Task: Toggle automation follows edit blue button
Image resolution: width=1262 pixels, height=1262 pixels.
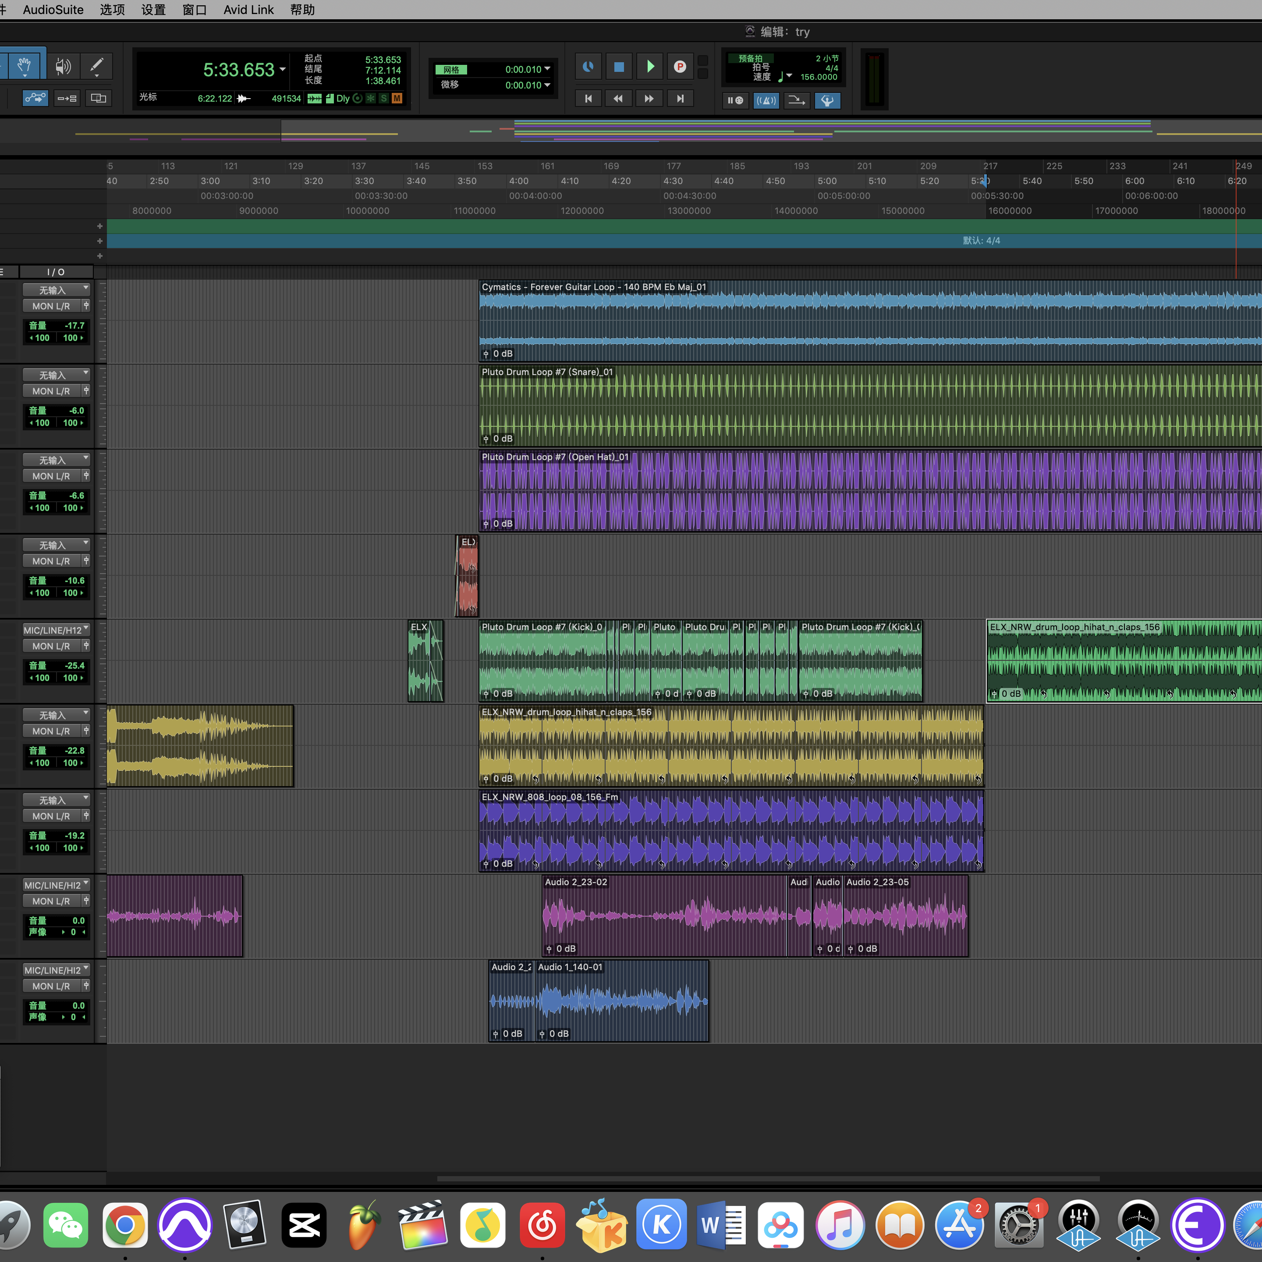Action: click(35, 98)
